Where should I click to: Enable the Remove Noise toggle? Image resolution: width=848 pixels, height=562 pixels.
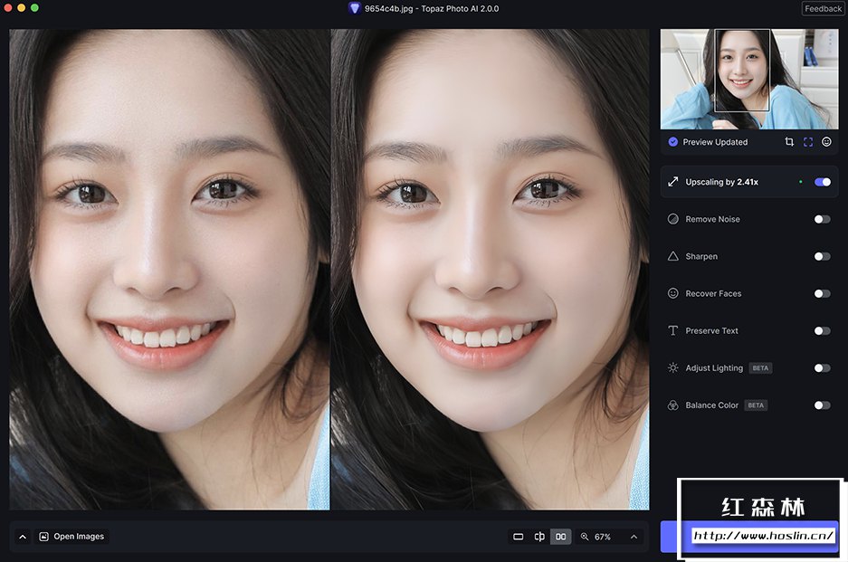[823, 219]
